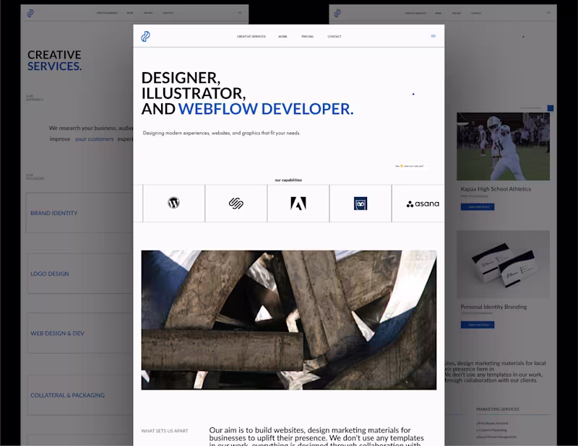Click the blue WEBFLOW DEVELOPER headline text
The height and width of the screenshot is (446, 578).
(x=266, y=109)
